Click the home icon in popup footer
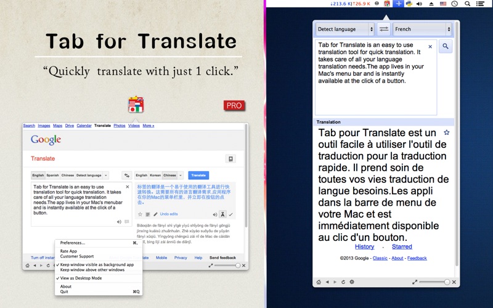The image size is (493, 308). tap(319, 282)
